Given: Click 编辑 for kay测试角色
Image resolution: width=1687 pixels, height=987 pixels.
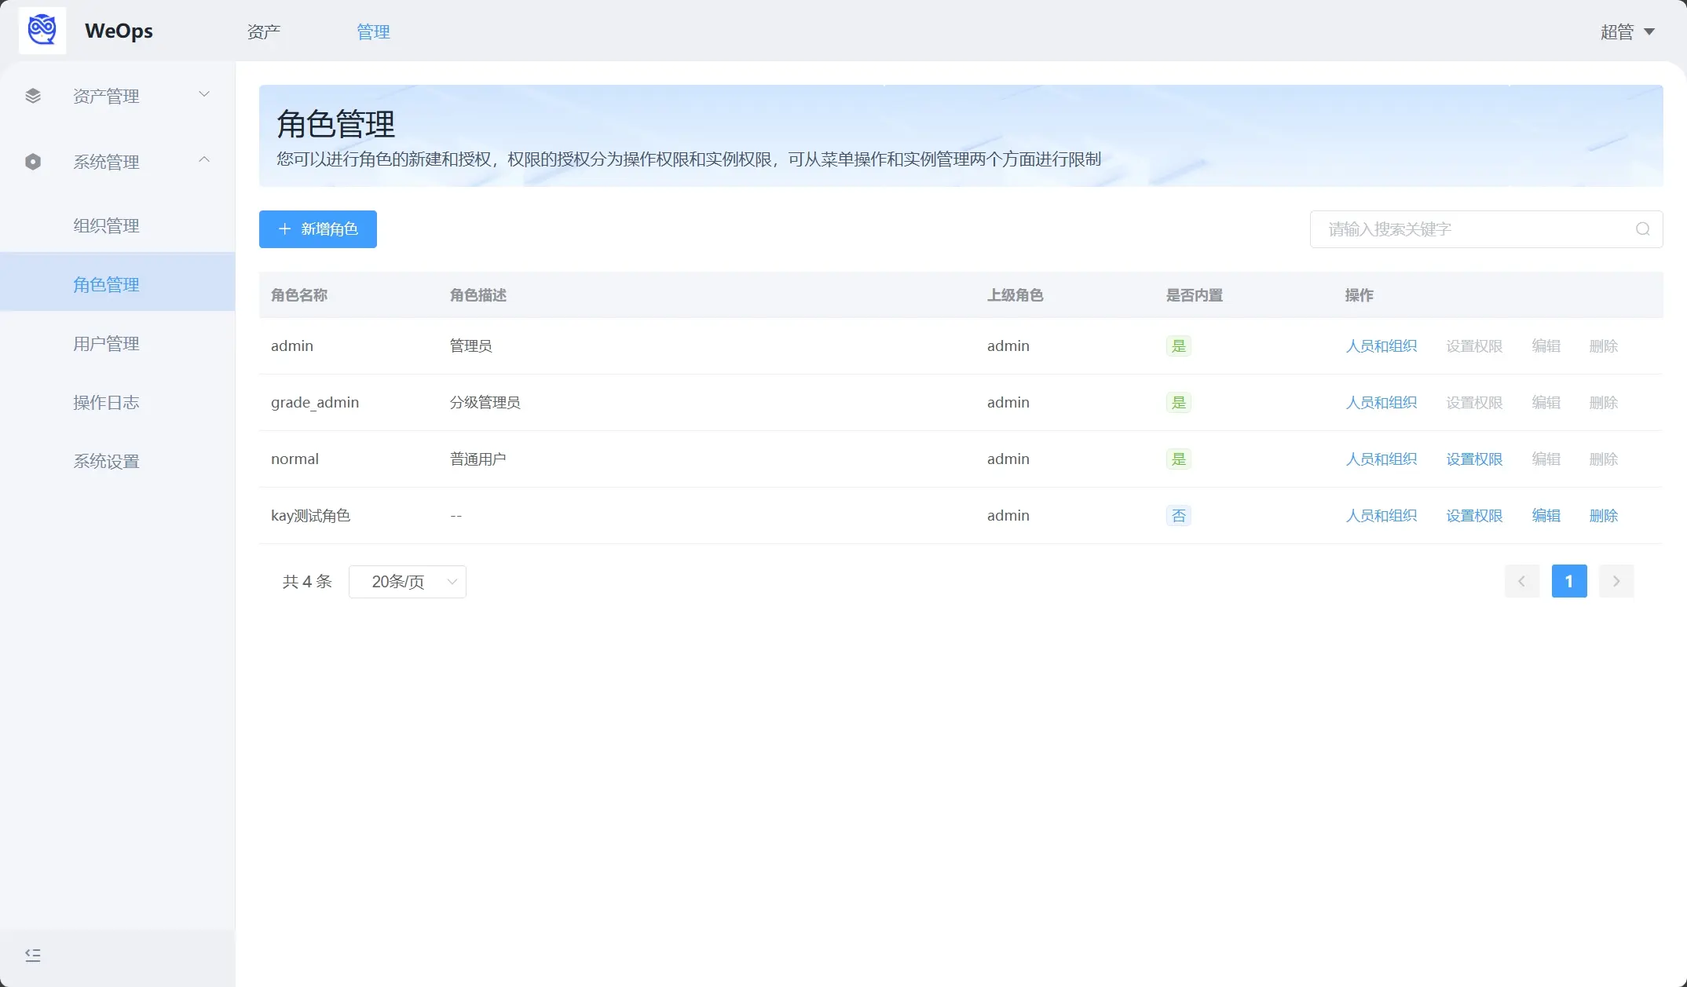Looking at the screenshot, I should (1546, 516).
